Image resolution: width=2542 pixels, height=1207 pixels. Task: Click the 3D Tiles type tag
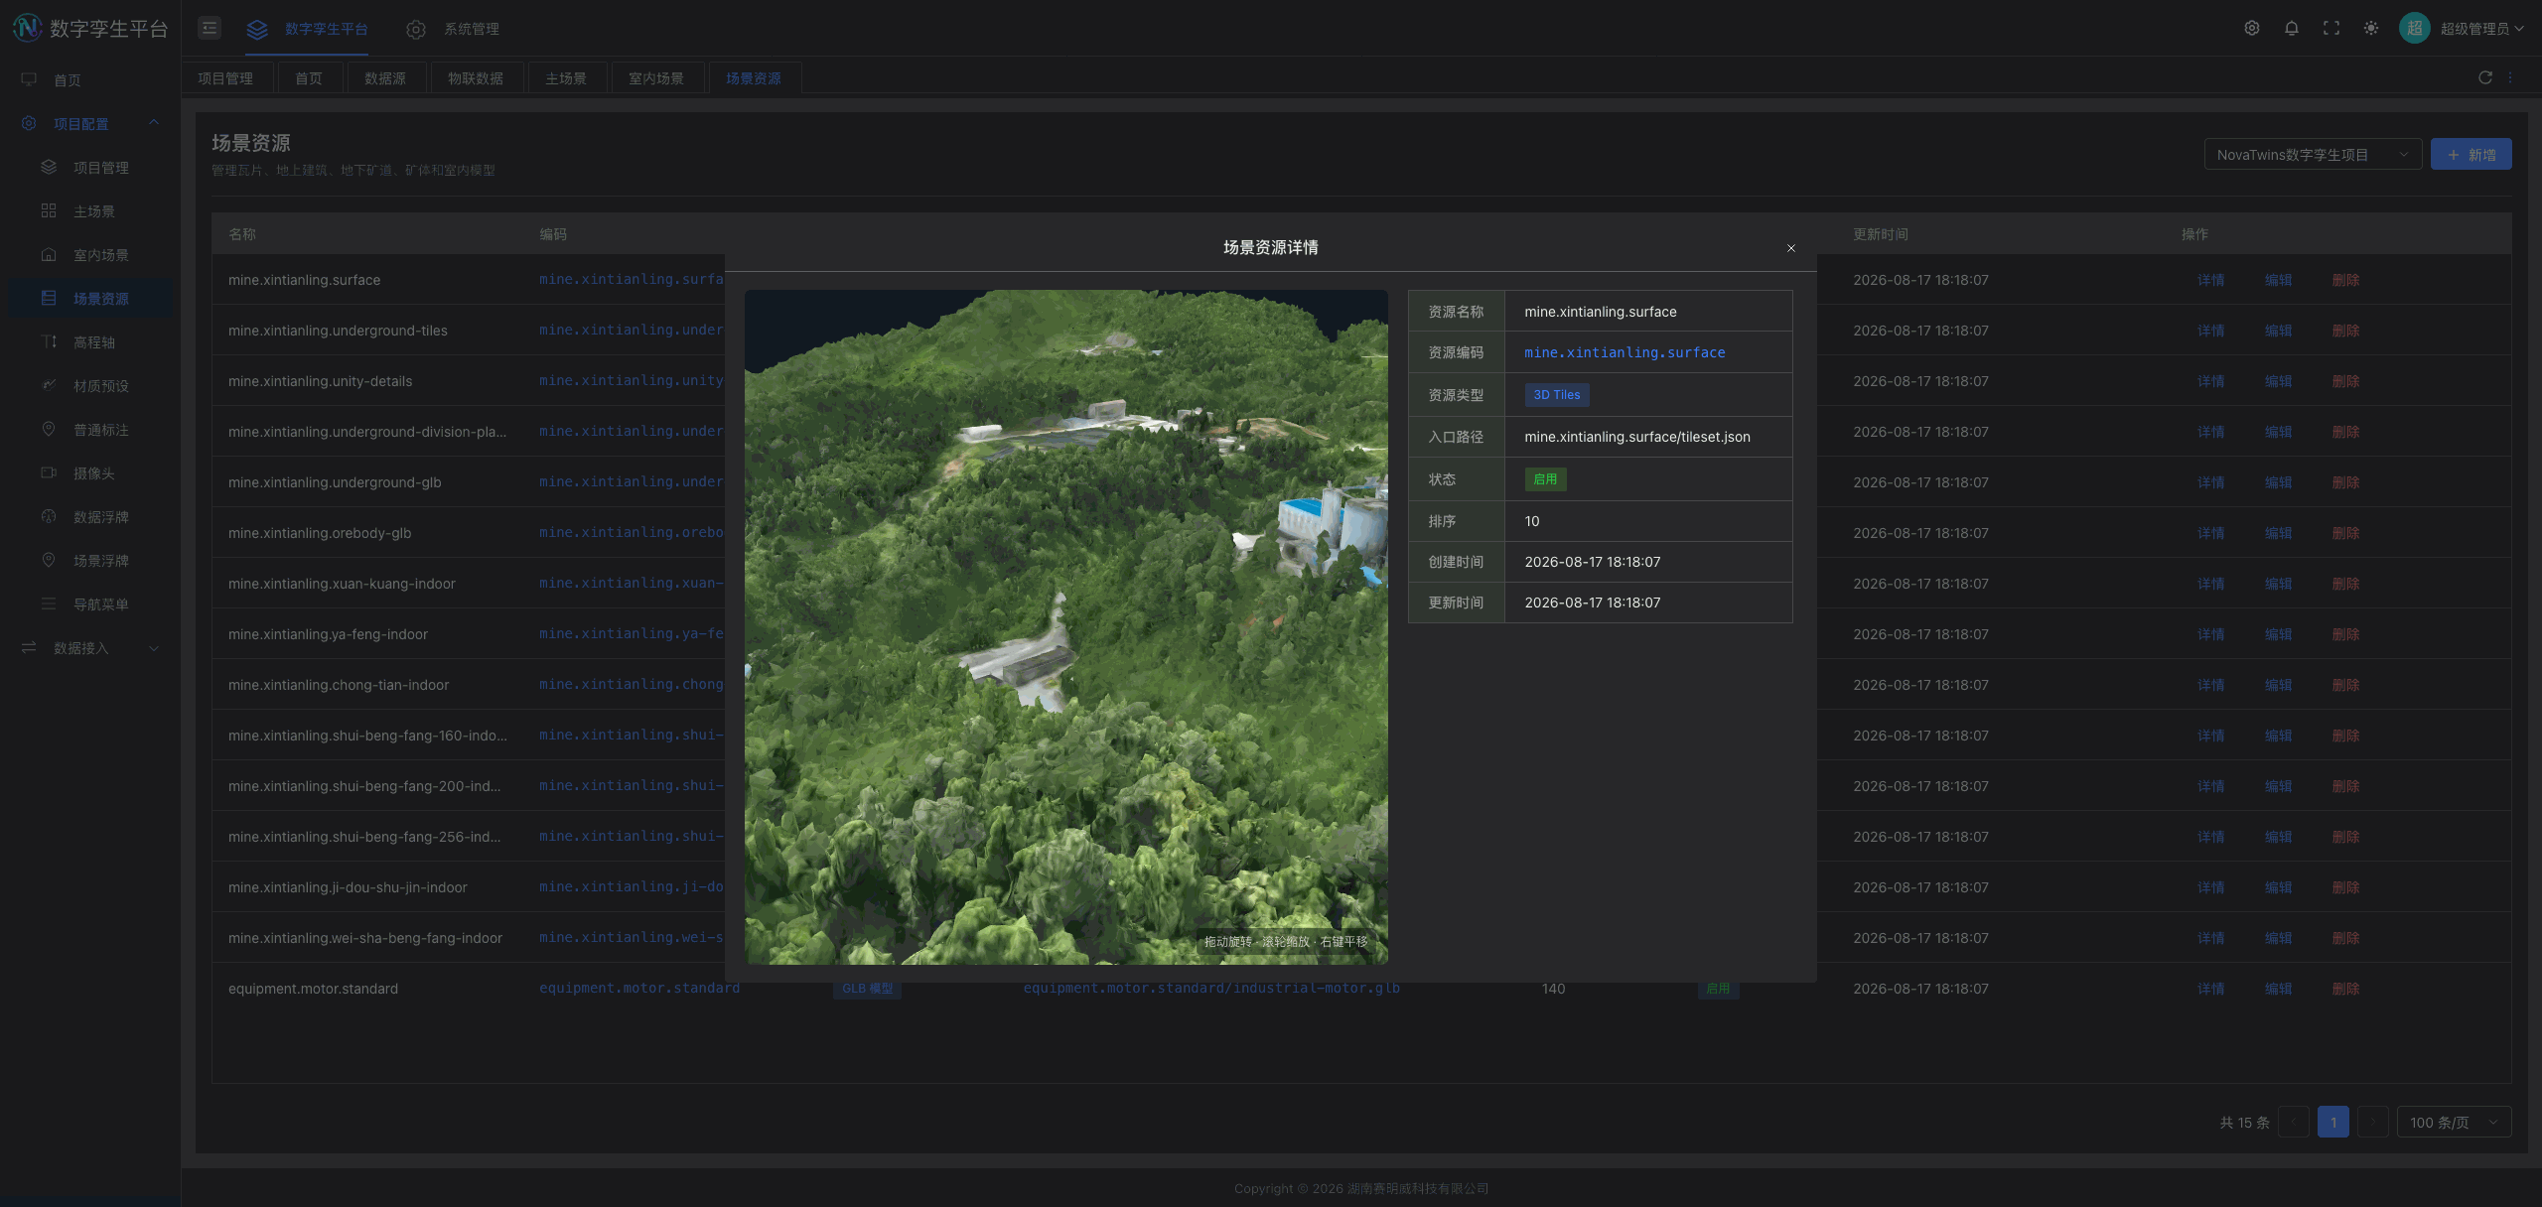[x=1556, y=394]
